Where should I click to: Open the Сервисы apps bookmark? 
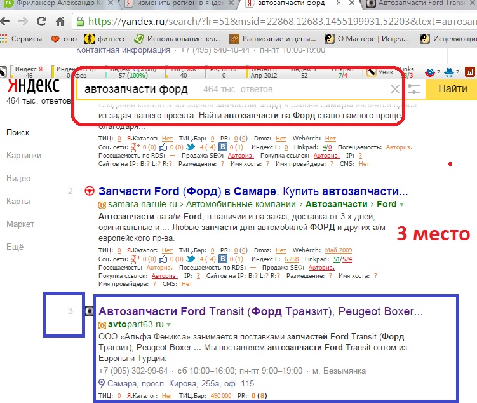22,39
